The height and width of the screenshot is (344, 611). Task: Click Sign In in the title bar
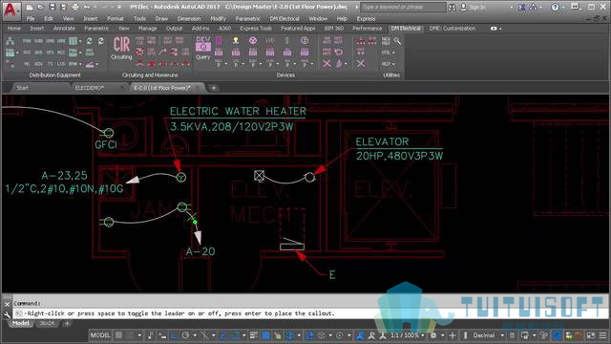pos(477,7)
